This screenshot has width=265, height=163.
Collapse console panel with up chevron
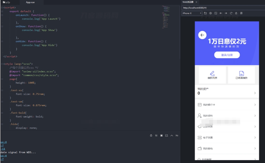(172, 136)
